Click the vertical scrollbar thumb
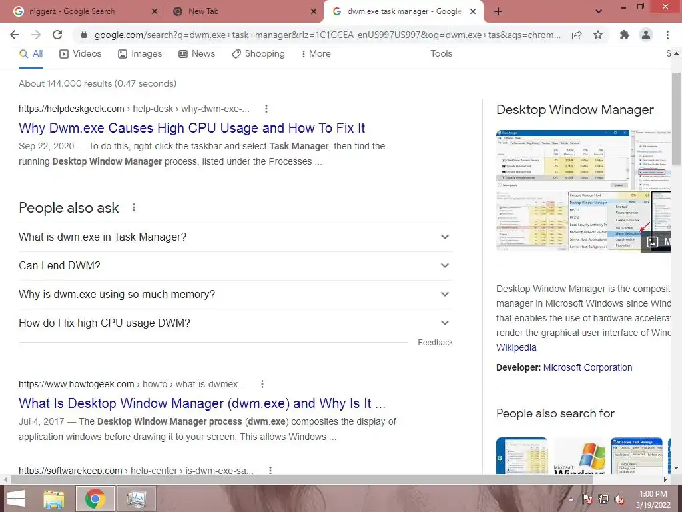 point(676,119)
